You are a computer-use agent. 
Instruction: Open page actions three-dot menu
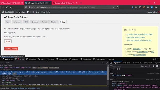click(114, 7)
